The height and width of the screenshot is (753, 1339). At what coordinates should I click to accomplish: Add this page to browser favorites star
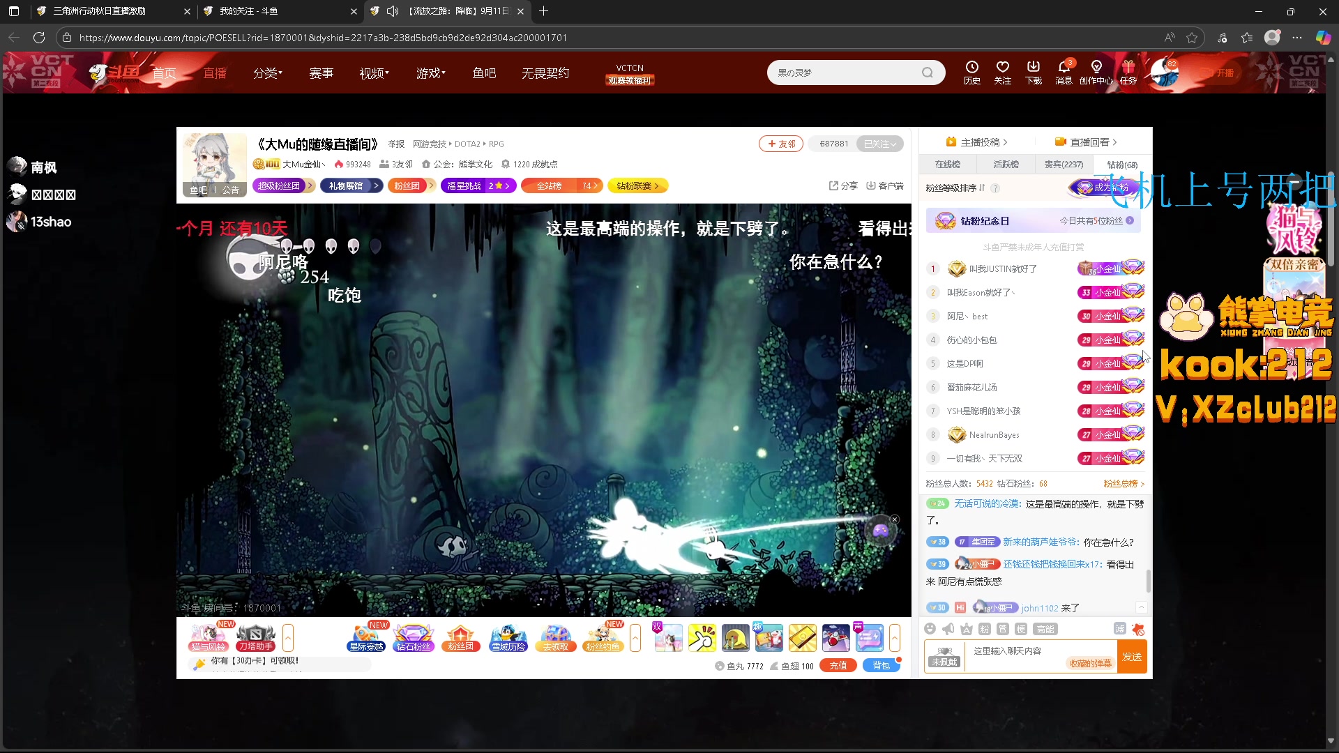1192,38
